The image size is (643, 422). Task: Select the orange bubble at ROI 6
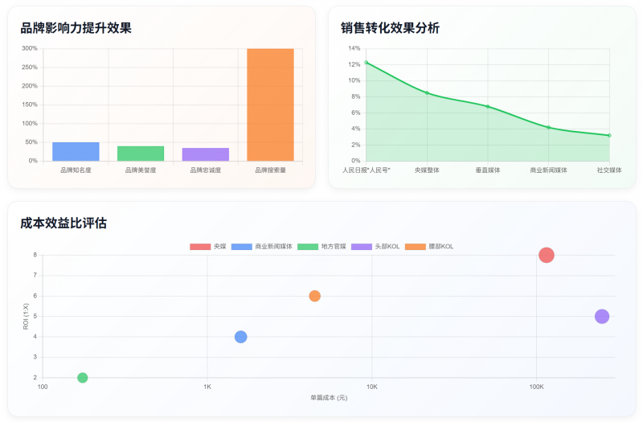314,296
